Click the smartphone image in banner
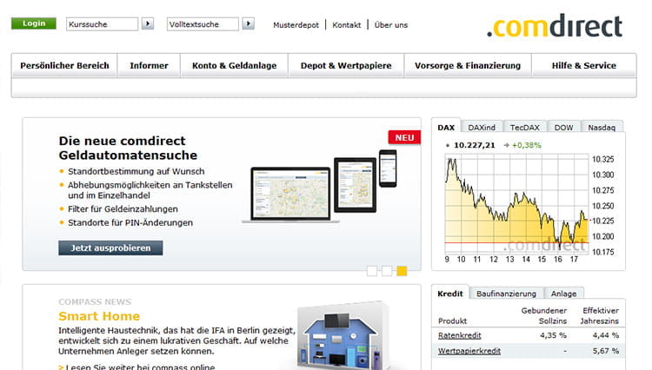 388,168
